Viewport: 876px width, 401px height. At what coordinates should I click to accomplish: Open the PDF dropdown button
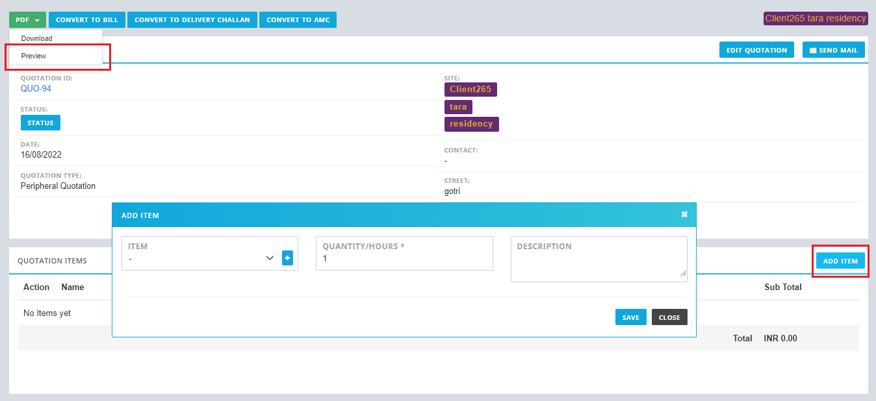[x=27, y=19]
